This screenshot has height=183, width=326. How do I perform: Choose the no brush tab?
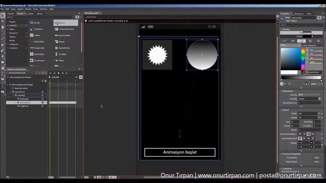[284, 41]
